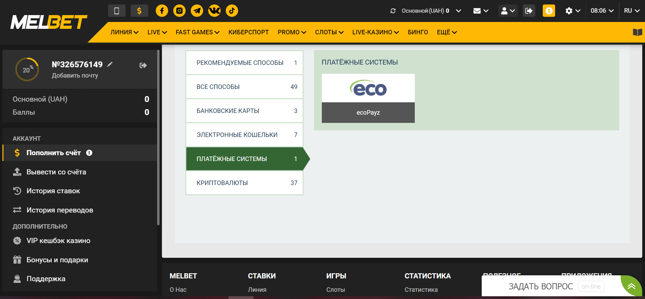
Task: Click the info icon beside Пополнить счёт
Action: [89, 153]
